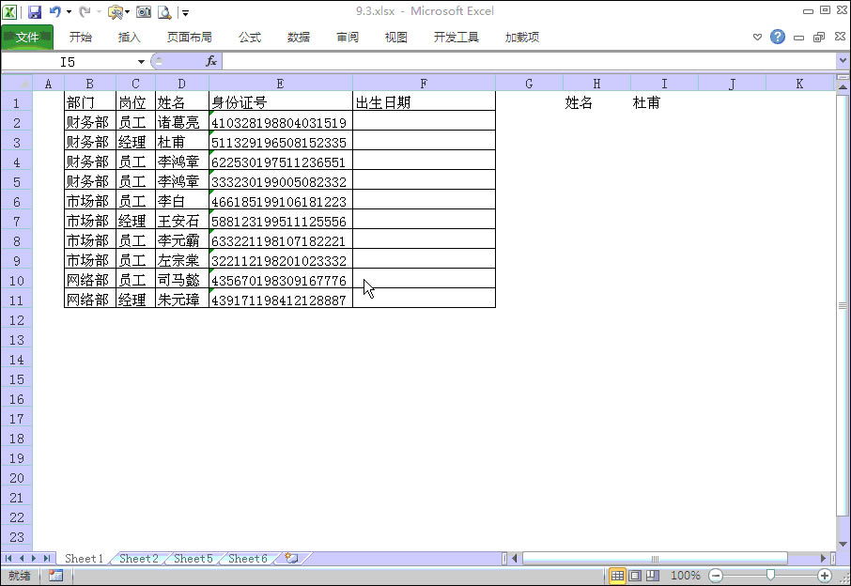The width and height of the screenshot is (851, 586).
Task: Click the Select All corner button
Action: 16,83
